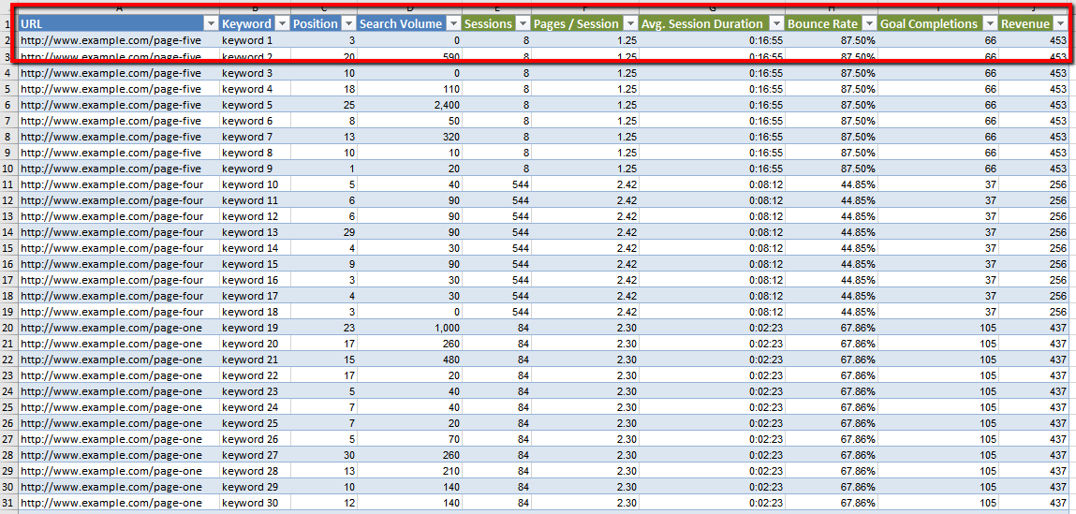Click the Goal Completions cell in keyword 6 row

[x=938, y=120]
